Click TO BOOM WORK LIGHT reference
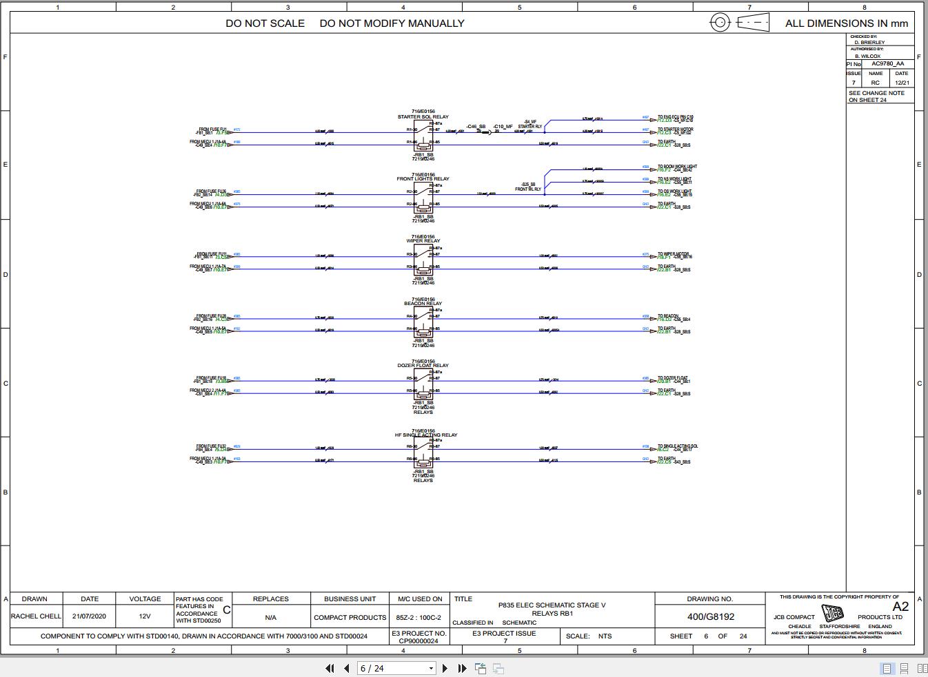Image resolution: width=928 pixels, height=677 pixels. [677, 167]
